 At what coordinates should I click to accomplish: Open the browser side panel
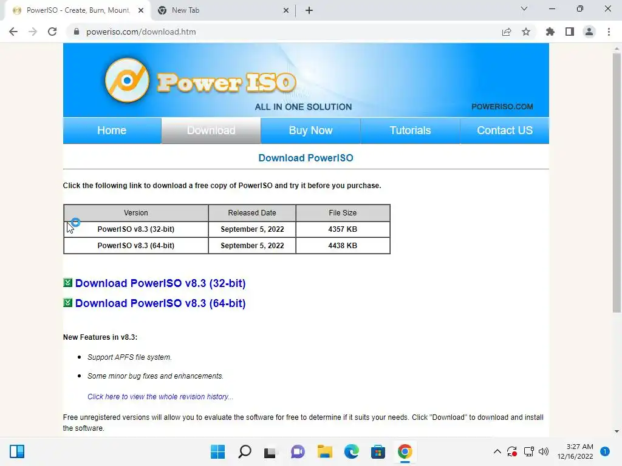pos(570,32)
